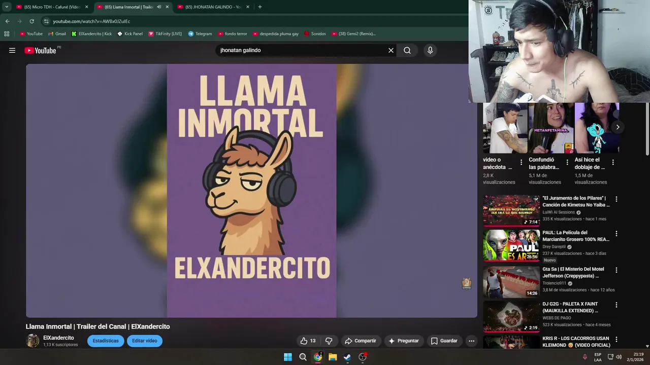Play 'El Juramento de los Pilares' thumbnail

[511, 210]
